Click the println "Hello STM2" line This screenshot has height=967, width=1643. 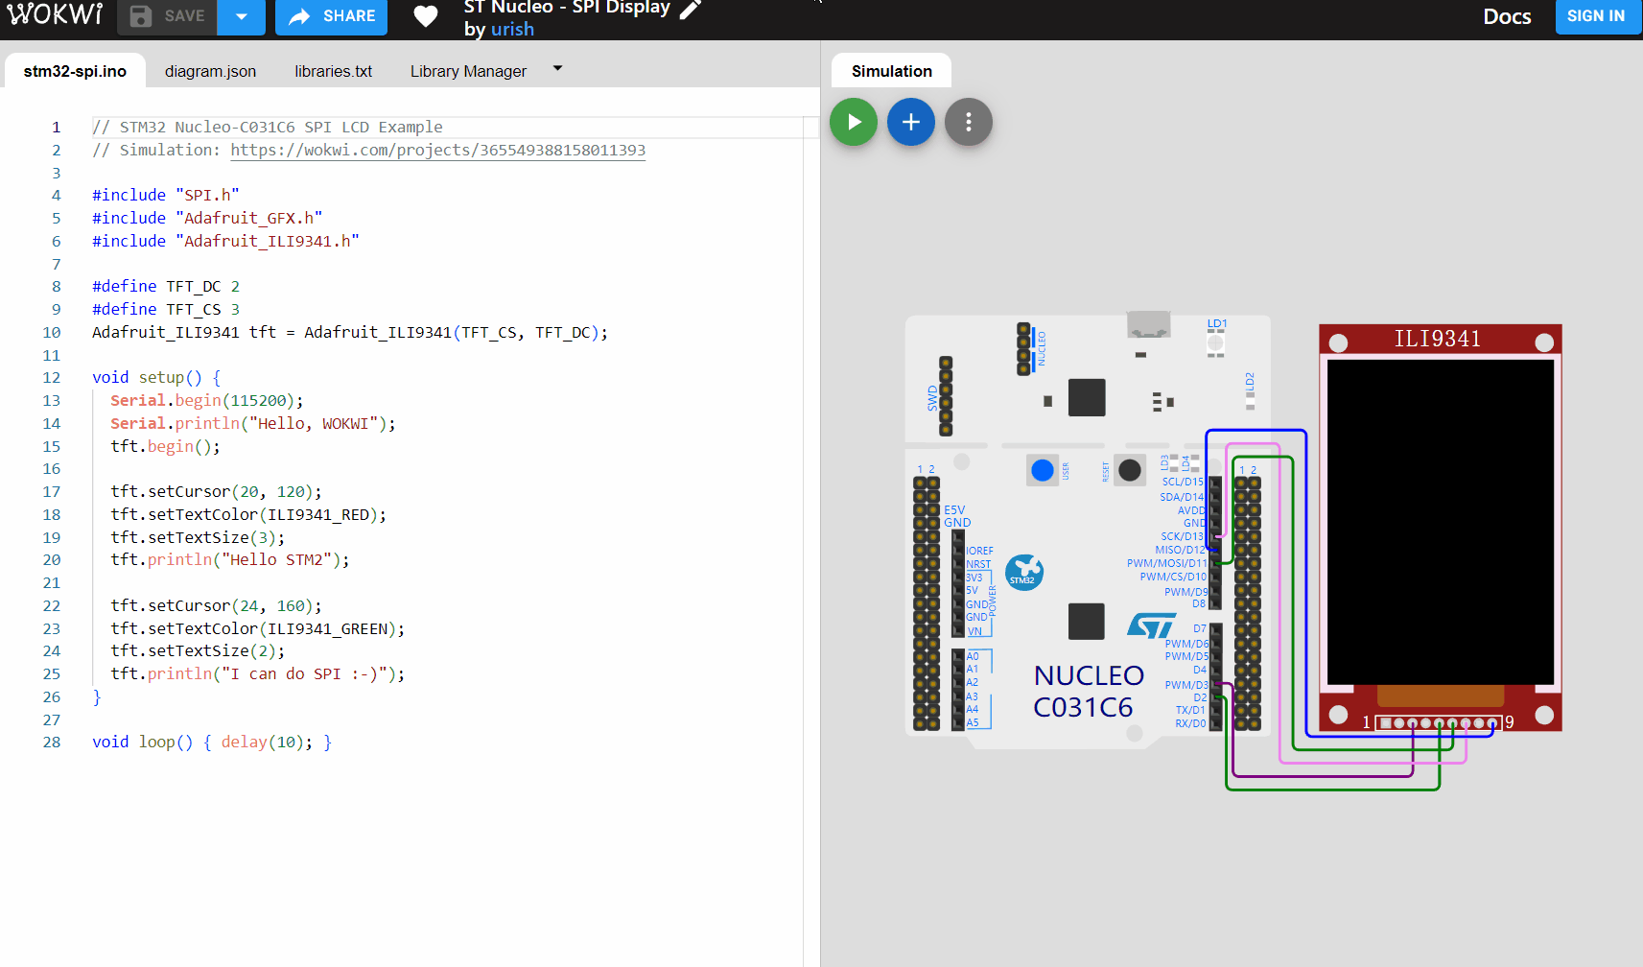[230, 560]
